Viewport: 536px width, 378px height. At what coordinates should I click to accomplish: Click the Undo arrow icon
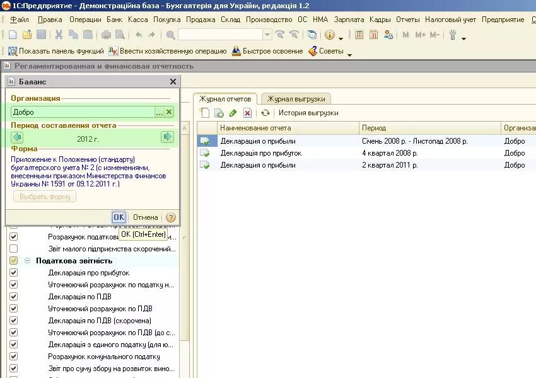(x=139, y=35)
